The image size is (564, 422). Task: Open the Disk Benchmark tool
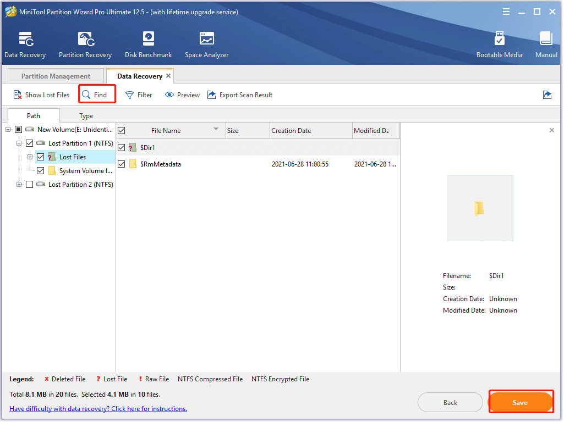[x=148, y=45]
